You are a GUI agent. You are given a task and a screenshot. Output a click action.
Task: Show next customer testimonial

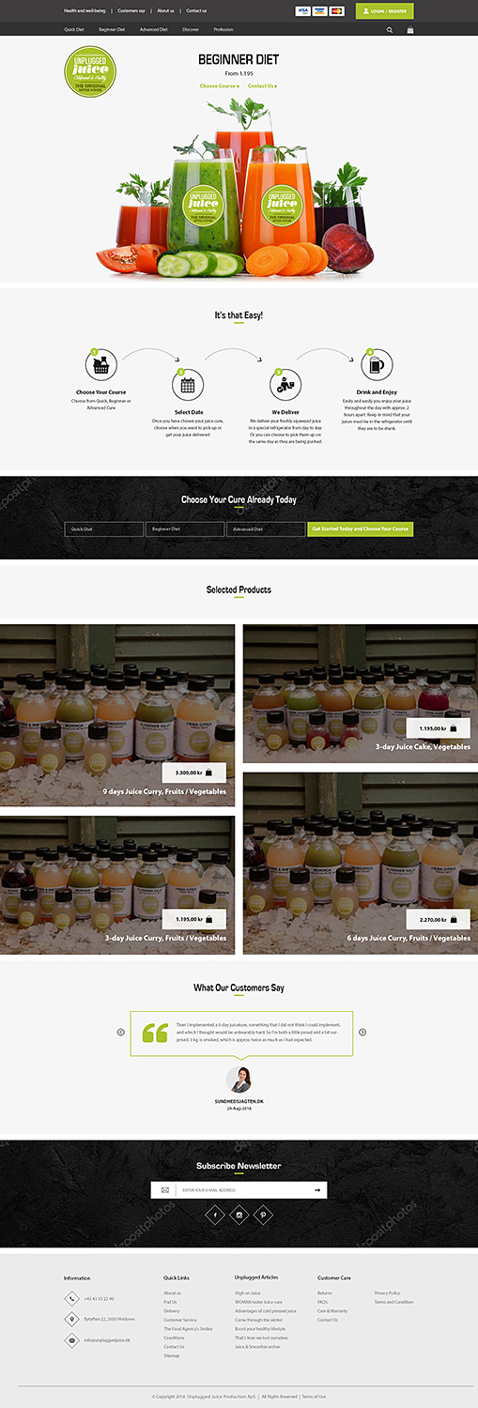[362, 1032]
